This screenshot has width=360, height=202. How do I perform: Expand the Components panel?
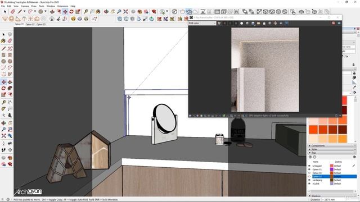coord(332,146)
